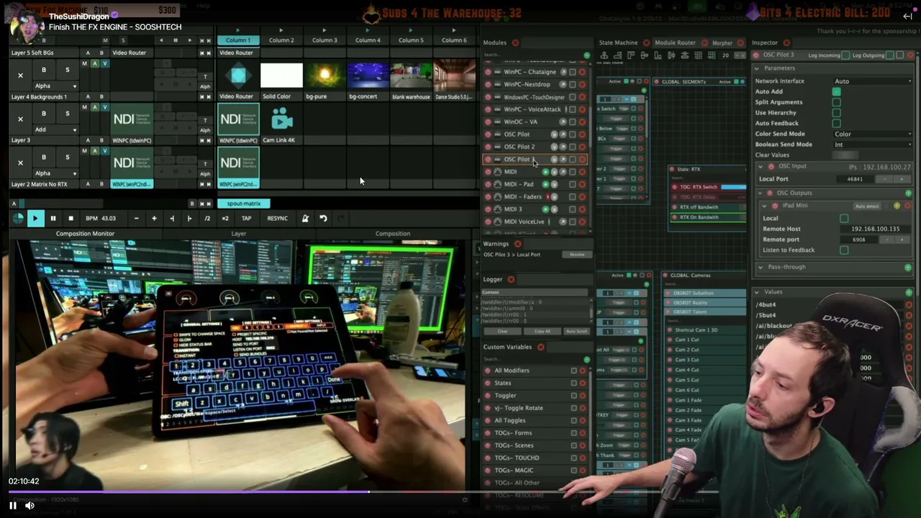Toggle power icon for WinPC-Nestdrop module
Screen dimensions: 921x518
[489, 84]
